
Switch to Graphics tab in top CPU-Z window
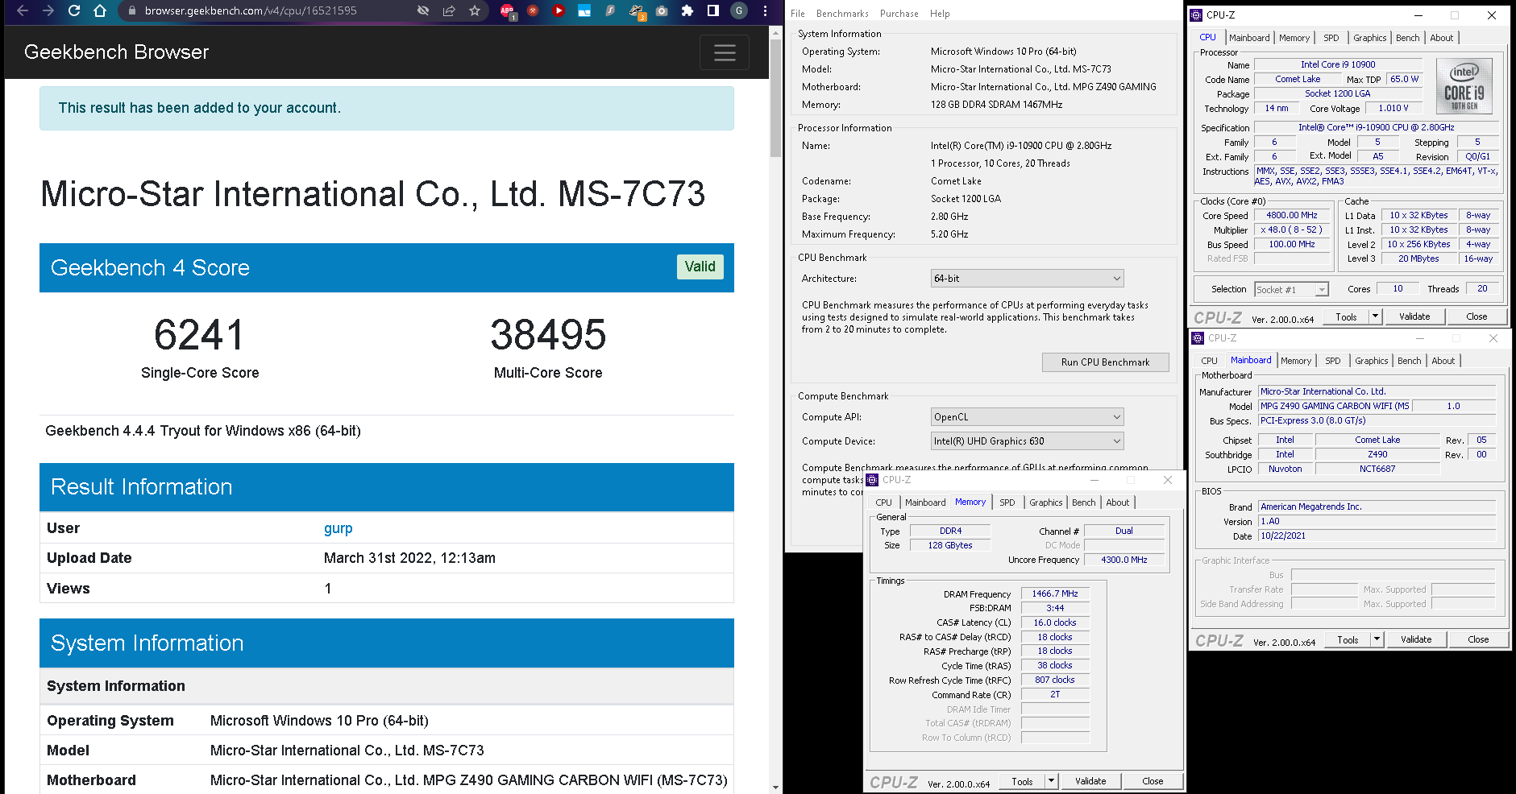pos(1370,38)
